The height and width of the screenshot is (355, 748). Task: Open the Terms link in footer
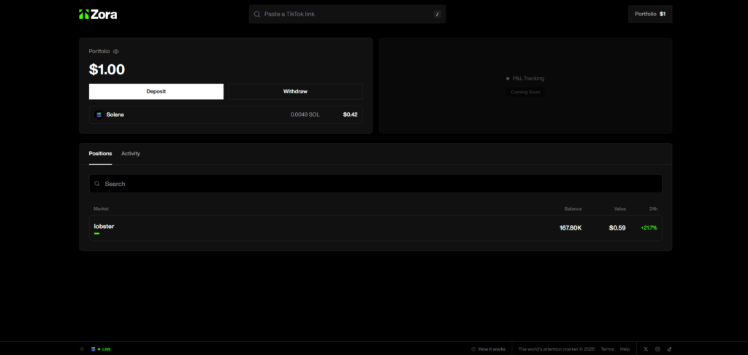tap(607, 349)
